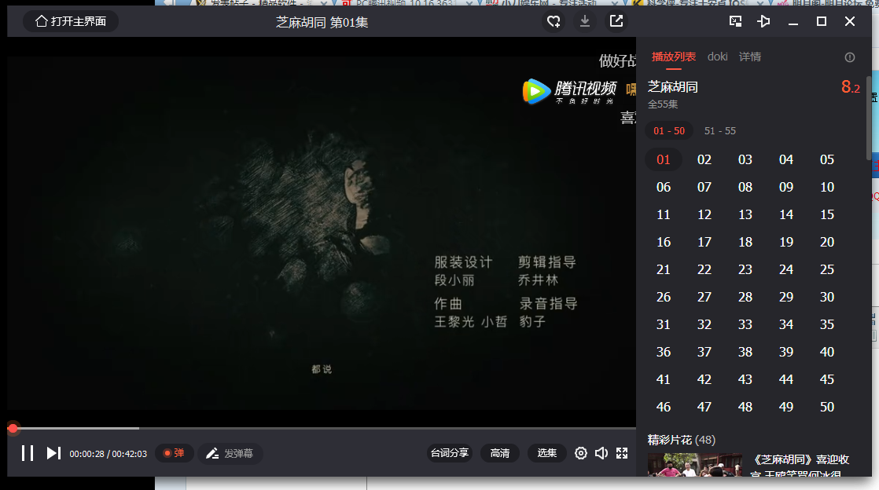Image resolution: width=879 pixels, height=490 pixels.
Task: Maximize the player window
Action: click(822, 21)
